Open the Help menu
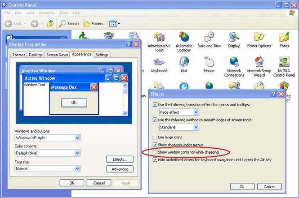The image size is (299, 198). tap(76, 13)
